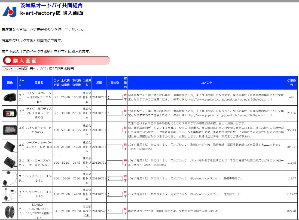Click order quantity field for slip 11847

115,179
